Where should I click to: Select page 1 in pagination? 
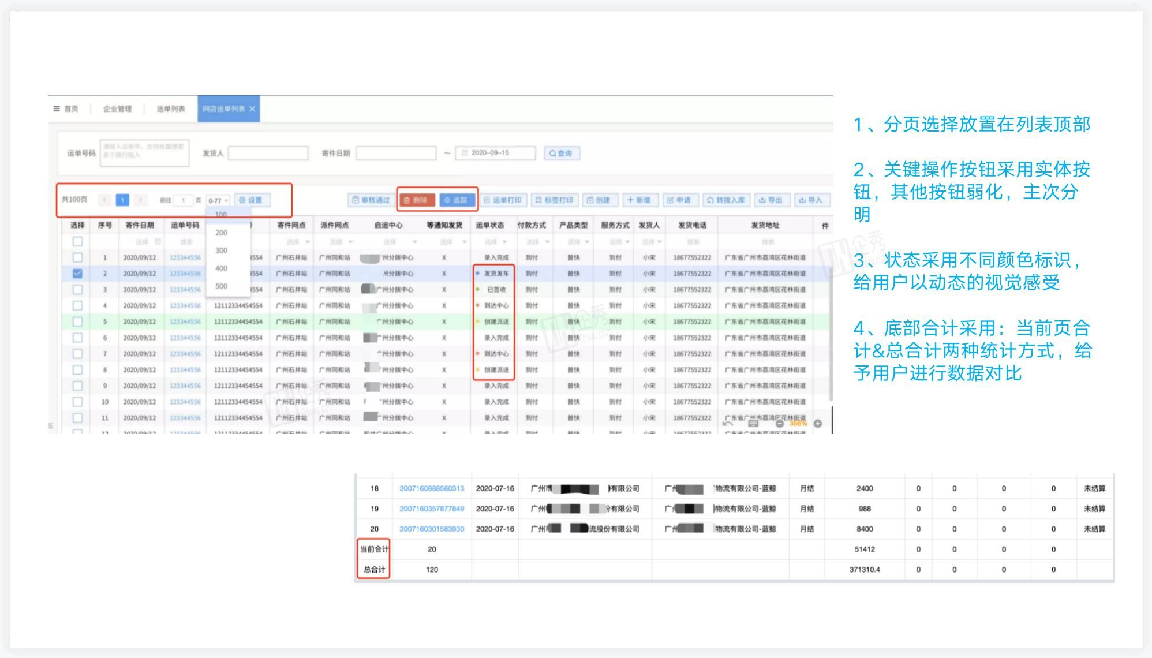tap(122, 200)
